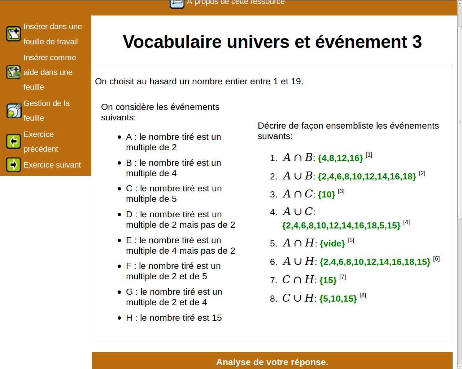Image resolution: width=462 pixels, height=369 pixels.
Task: Click event 'C : multiple de 5' item
Action: (174, 194)
